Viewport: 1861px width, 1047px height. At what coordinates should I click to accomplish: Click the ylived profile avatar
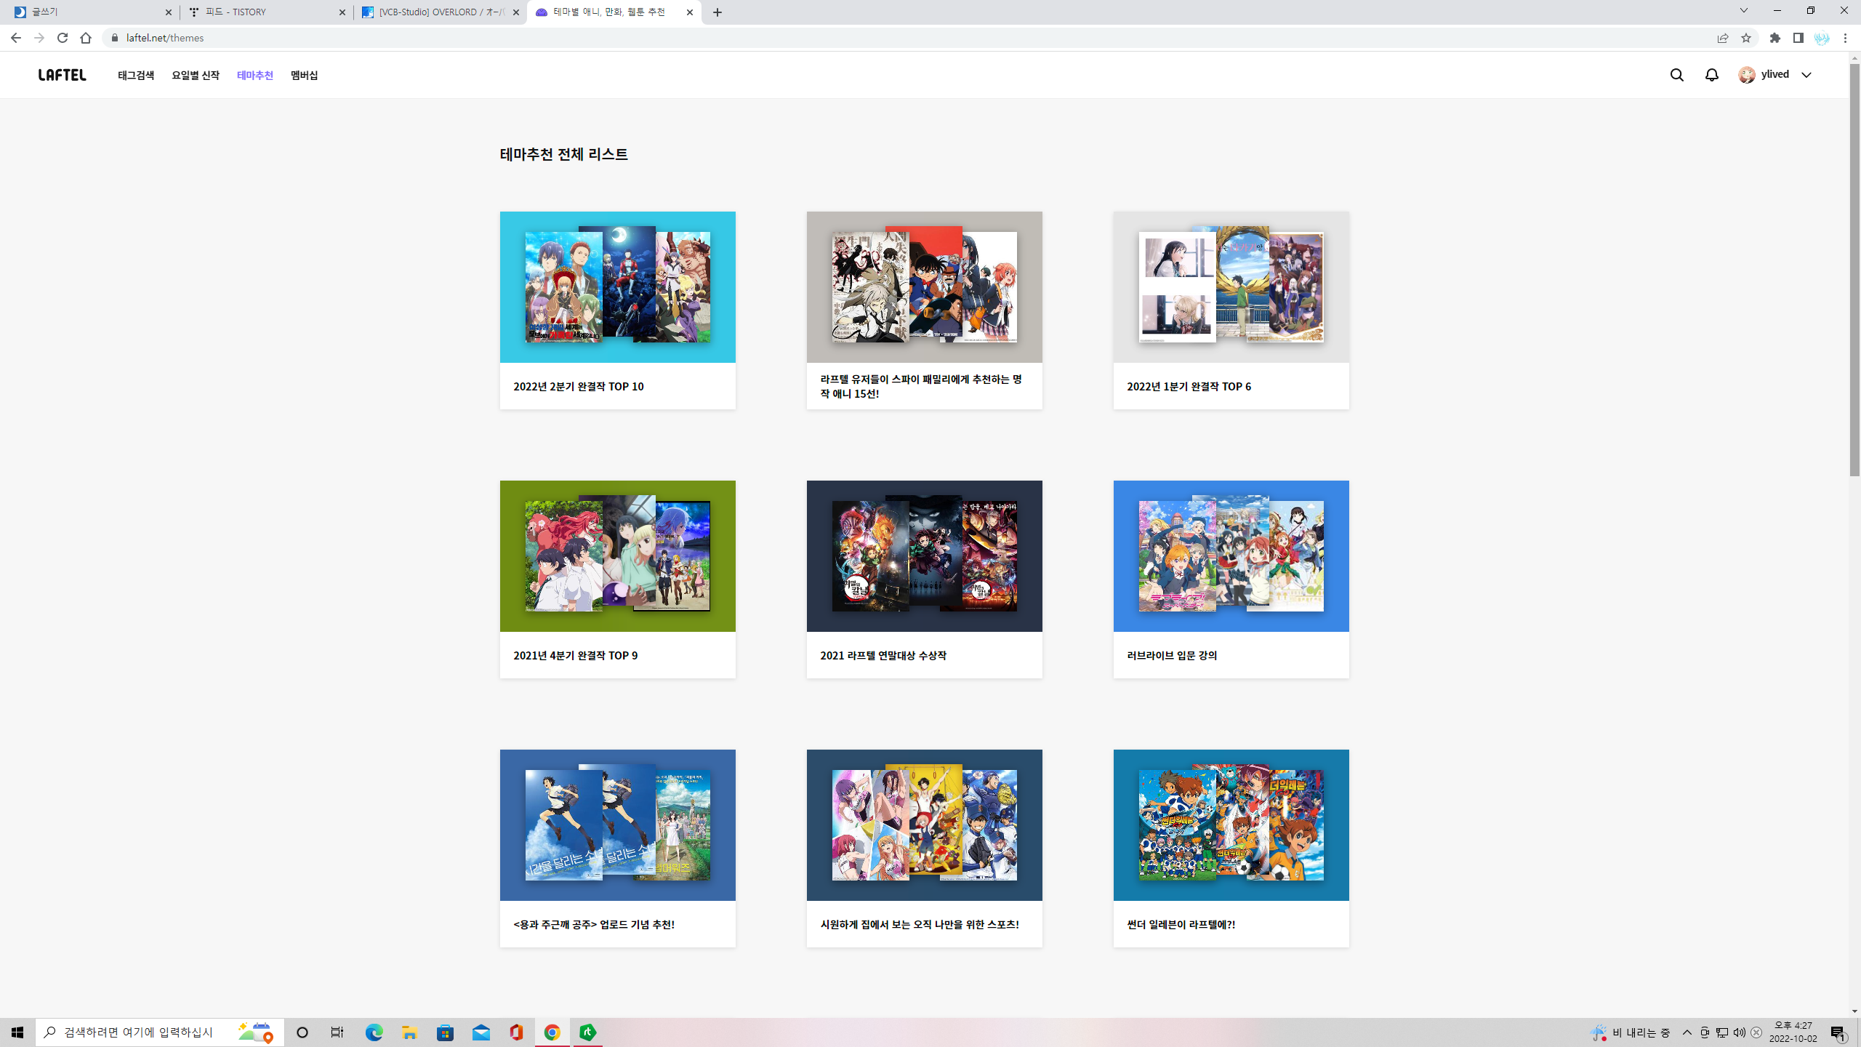click(x=1747, y=75)
